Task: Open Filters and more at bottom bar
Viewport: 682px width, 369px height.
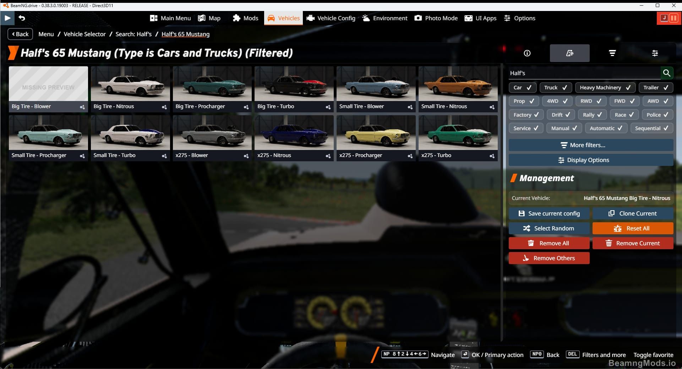Action: [604, 354]
